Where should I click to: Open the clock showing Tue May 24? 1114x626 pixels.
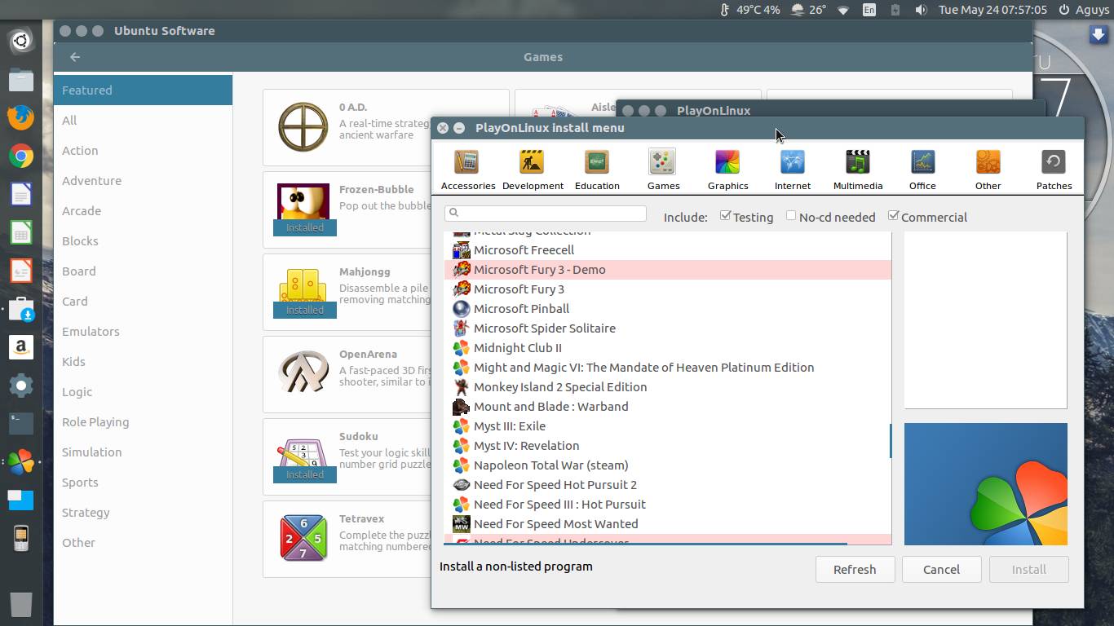click(x=992, y=10)
